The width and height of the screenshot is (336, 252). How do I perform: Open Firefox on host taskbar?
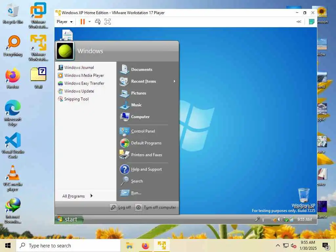click(145, 245)
